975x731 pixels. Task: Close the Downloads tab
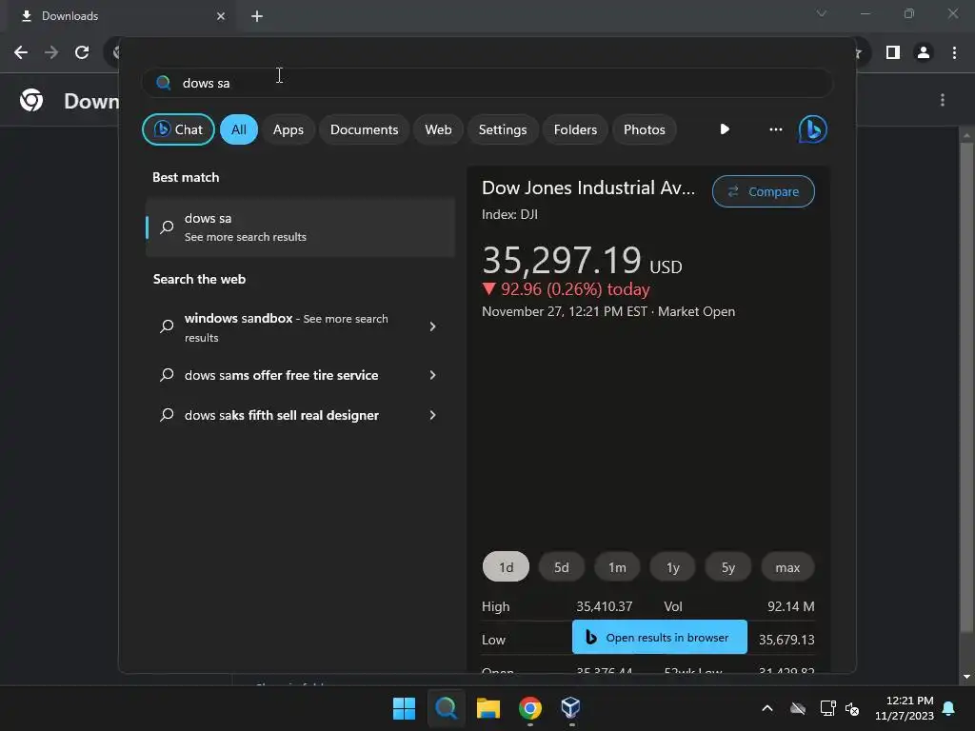221,16
